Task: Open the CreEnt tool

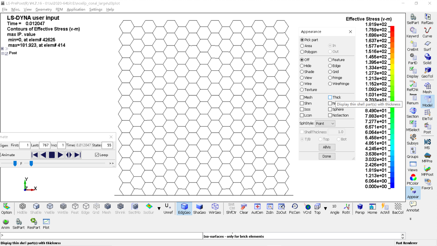Action: 413,46
